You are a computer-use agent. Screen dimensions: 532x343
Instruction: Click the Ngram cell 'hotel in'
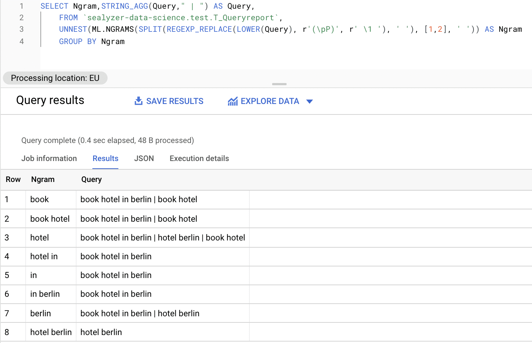click(51, 256)
